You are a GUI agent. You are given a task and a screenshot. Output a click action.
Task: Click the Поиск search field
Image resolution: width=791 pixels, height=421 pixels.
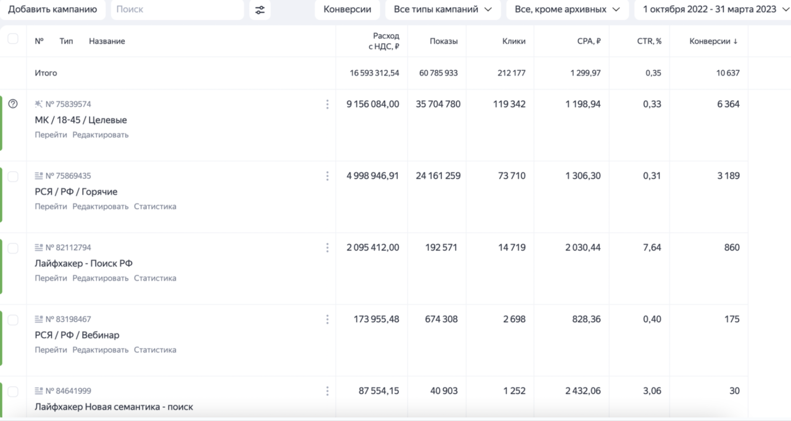(177, 9)
